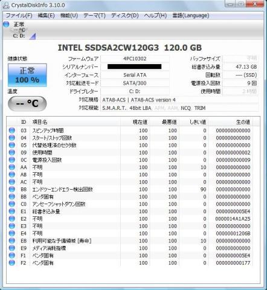This screenshot has height=290, width=267.
Task: Click the status orb for row F2
Action: click(12, 263)
